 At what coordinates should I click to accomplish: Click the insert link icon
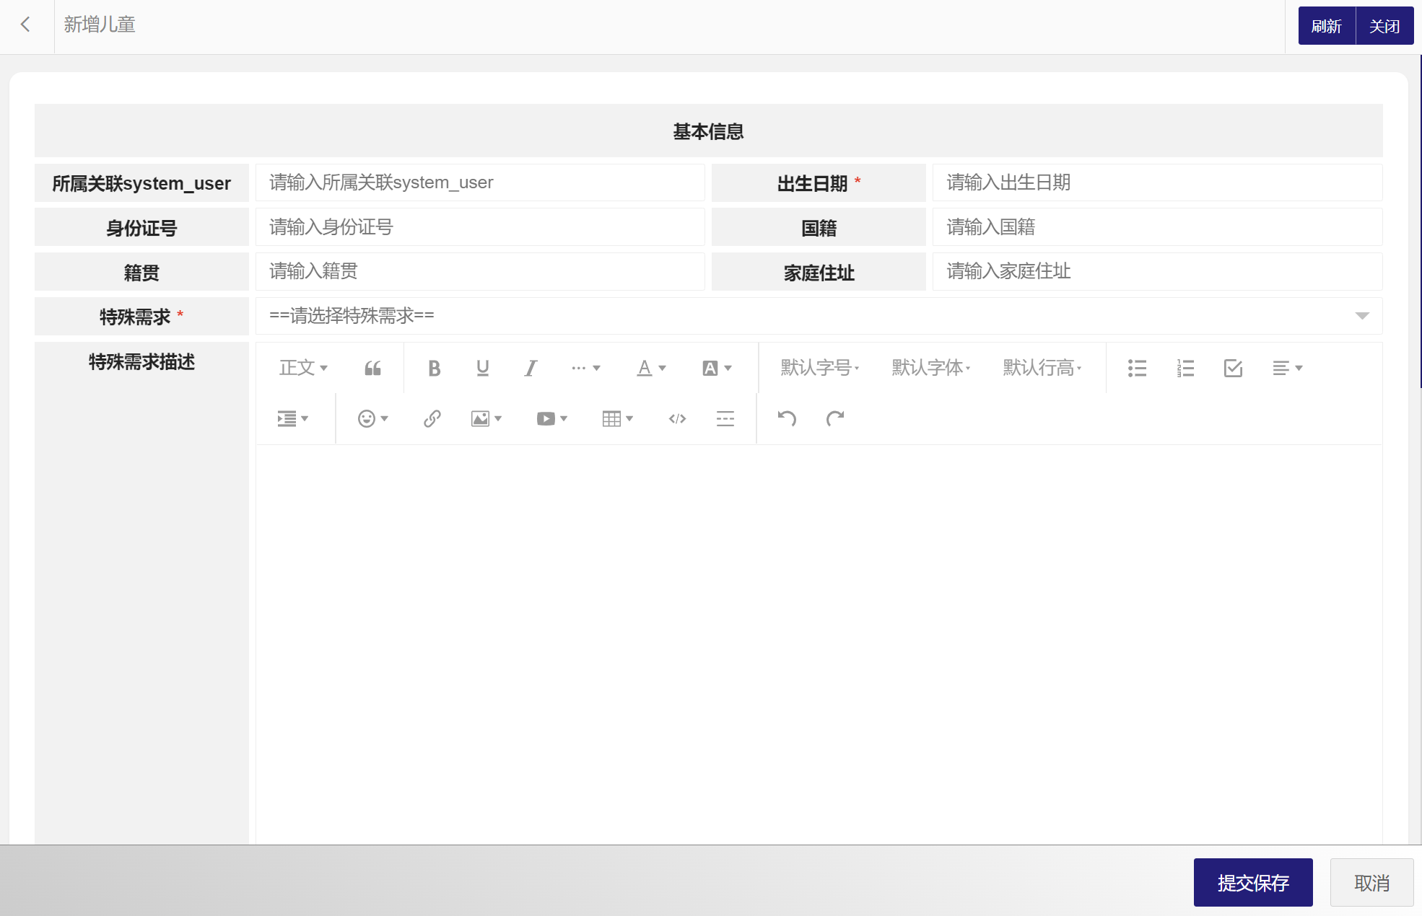click(x=432, y=419)
